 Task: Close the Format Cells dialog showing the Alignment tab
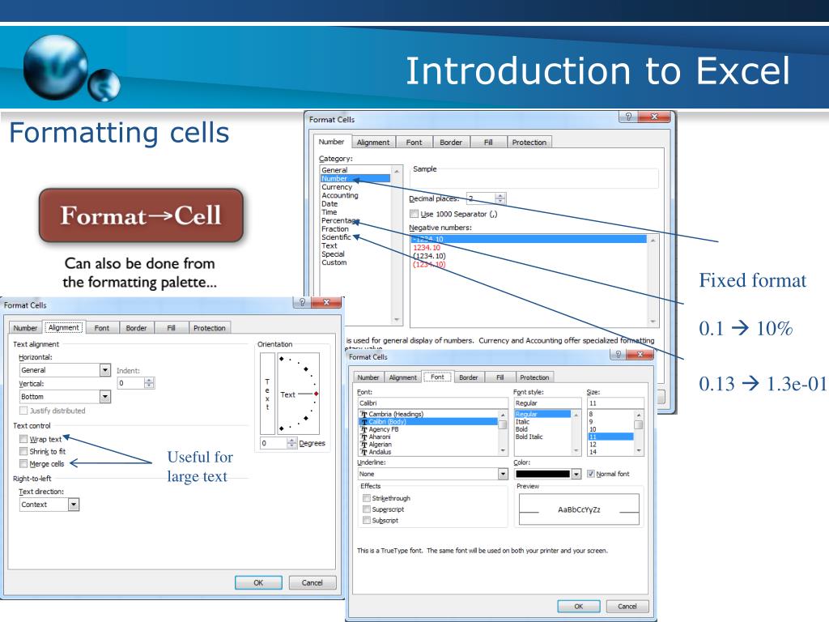click(x=326, y=302)
